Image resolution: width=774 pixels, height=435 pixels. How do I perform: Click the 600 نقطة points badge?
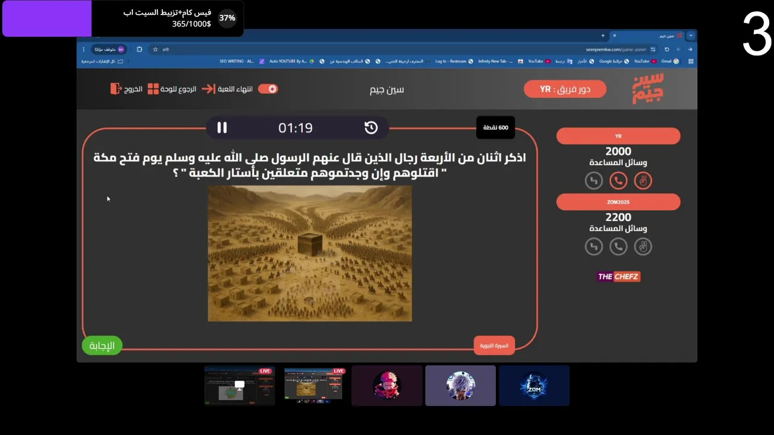tap(495, 127)
